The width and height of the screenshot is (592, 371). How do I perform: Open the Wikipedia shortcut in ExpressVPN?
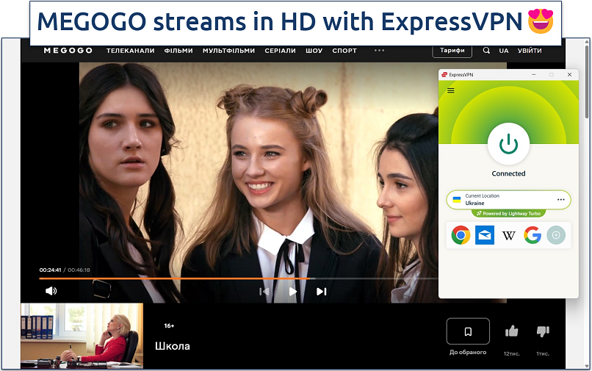pyautogui.click(x=508, y=235)
